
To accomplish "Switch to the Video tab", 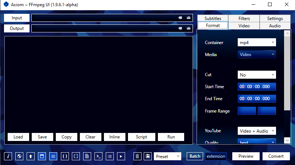I will [244, 26].
